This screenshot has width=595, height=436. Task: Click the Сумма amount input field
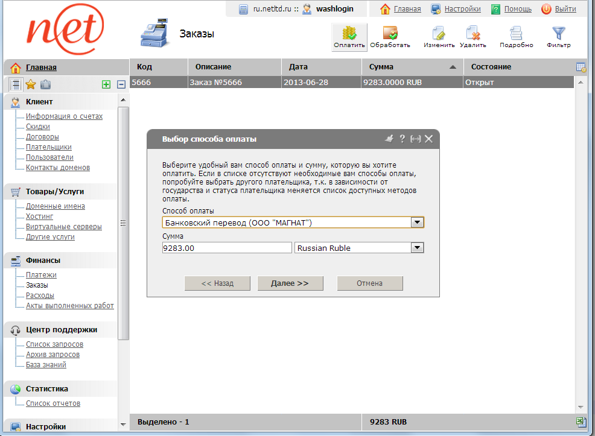point(227,248)
